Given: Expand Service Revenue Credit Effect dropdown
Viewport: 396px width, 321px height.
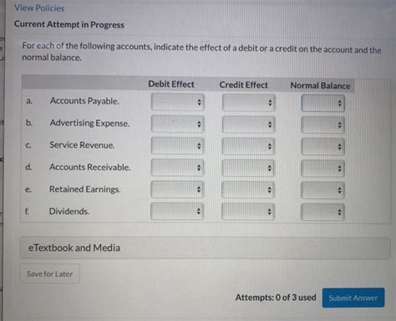Looking at the screenshot, I should pyautogui.click(x=248, y=146).
